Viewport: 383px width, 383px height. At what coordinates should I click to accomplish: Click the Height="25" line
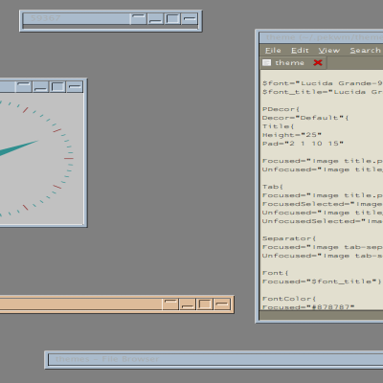point(291,135)
